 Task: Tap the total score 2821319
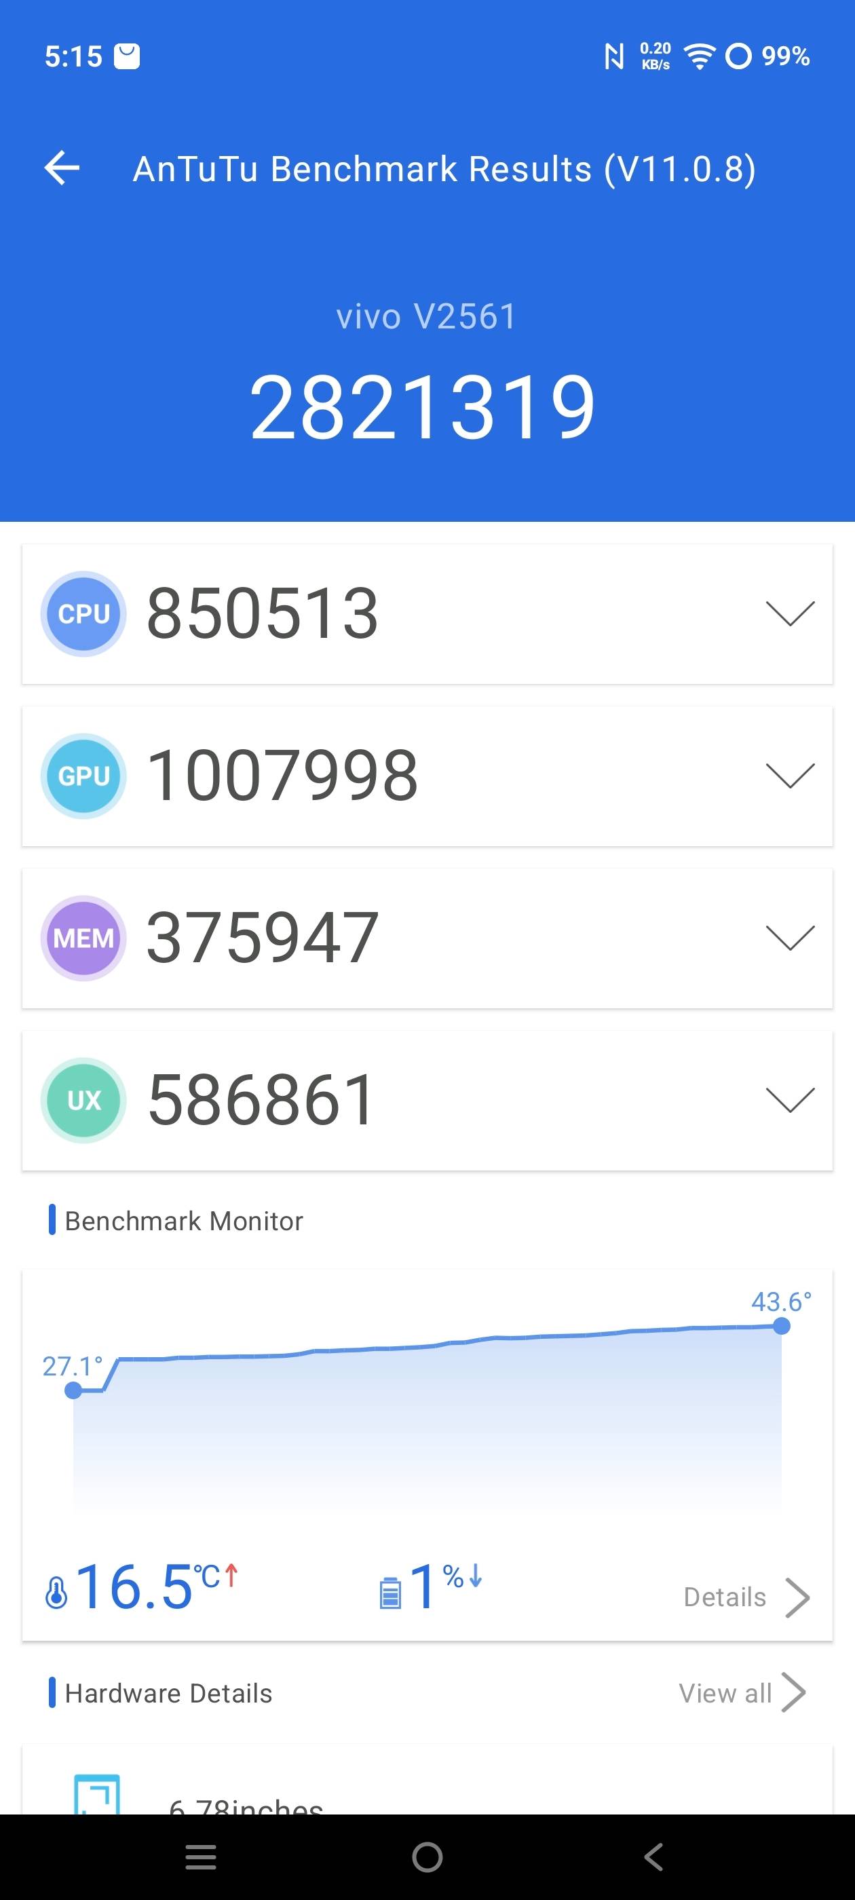click(x=423, y=406)
